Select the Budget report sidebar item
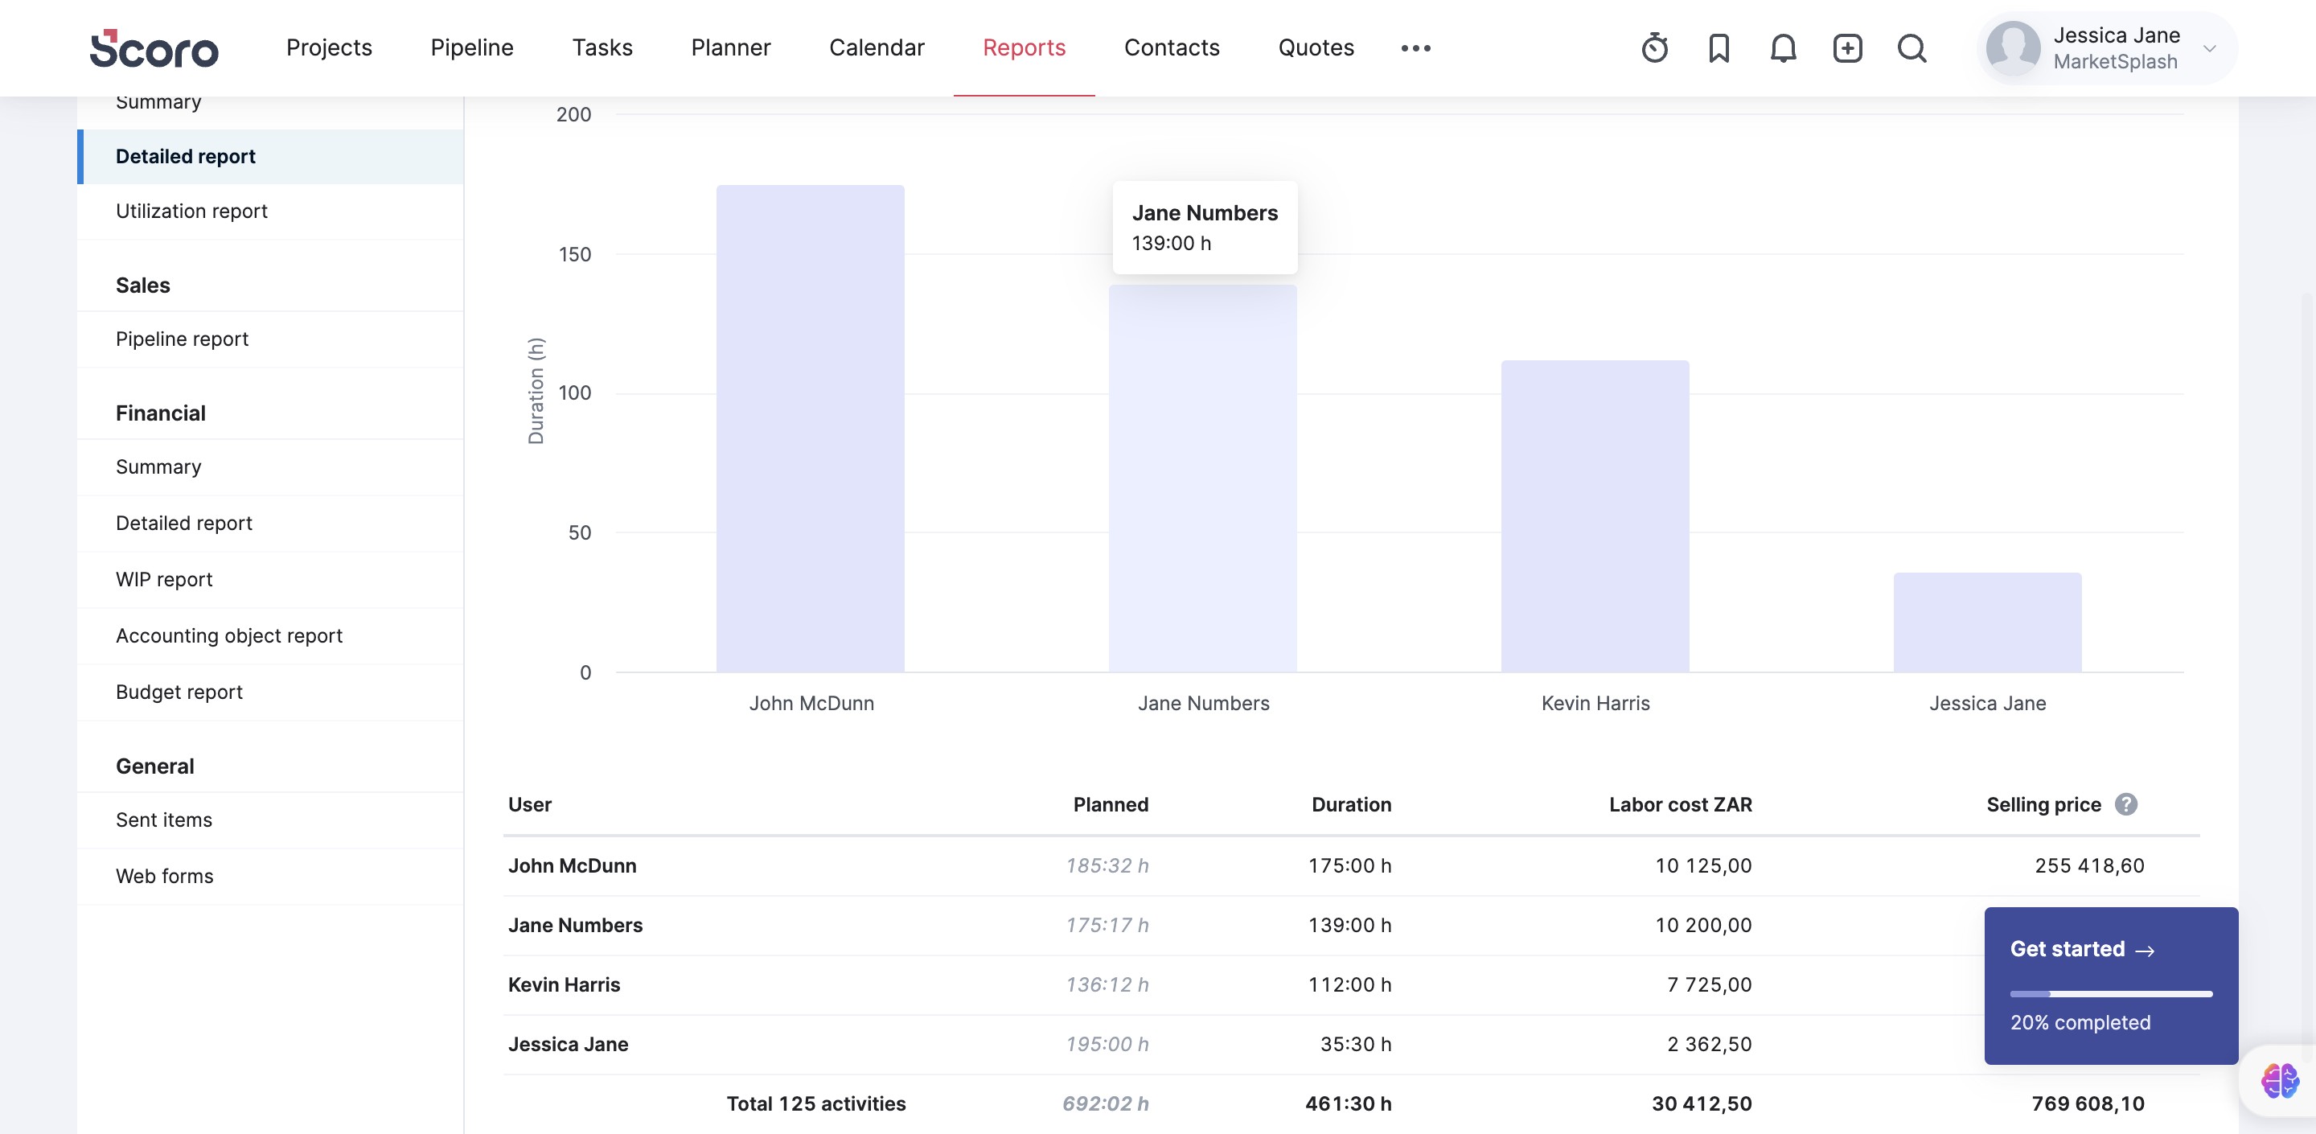Screen dimensions: 2316x1134 [x=179, y=692]
